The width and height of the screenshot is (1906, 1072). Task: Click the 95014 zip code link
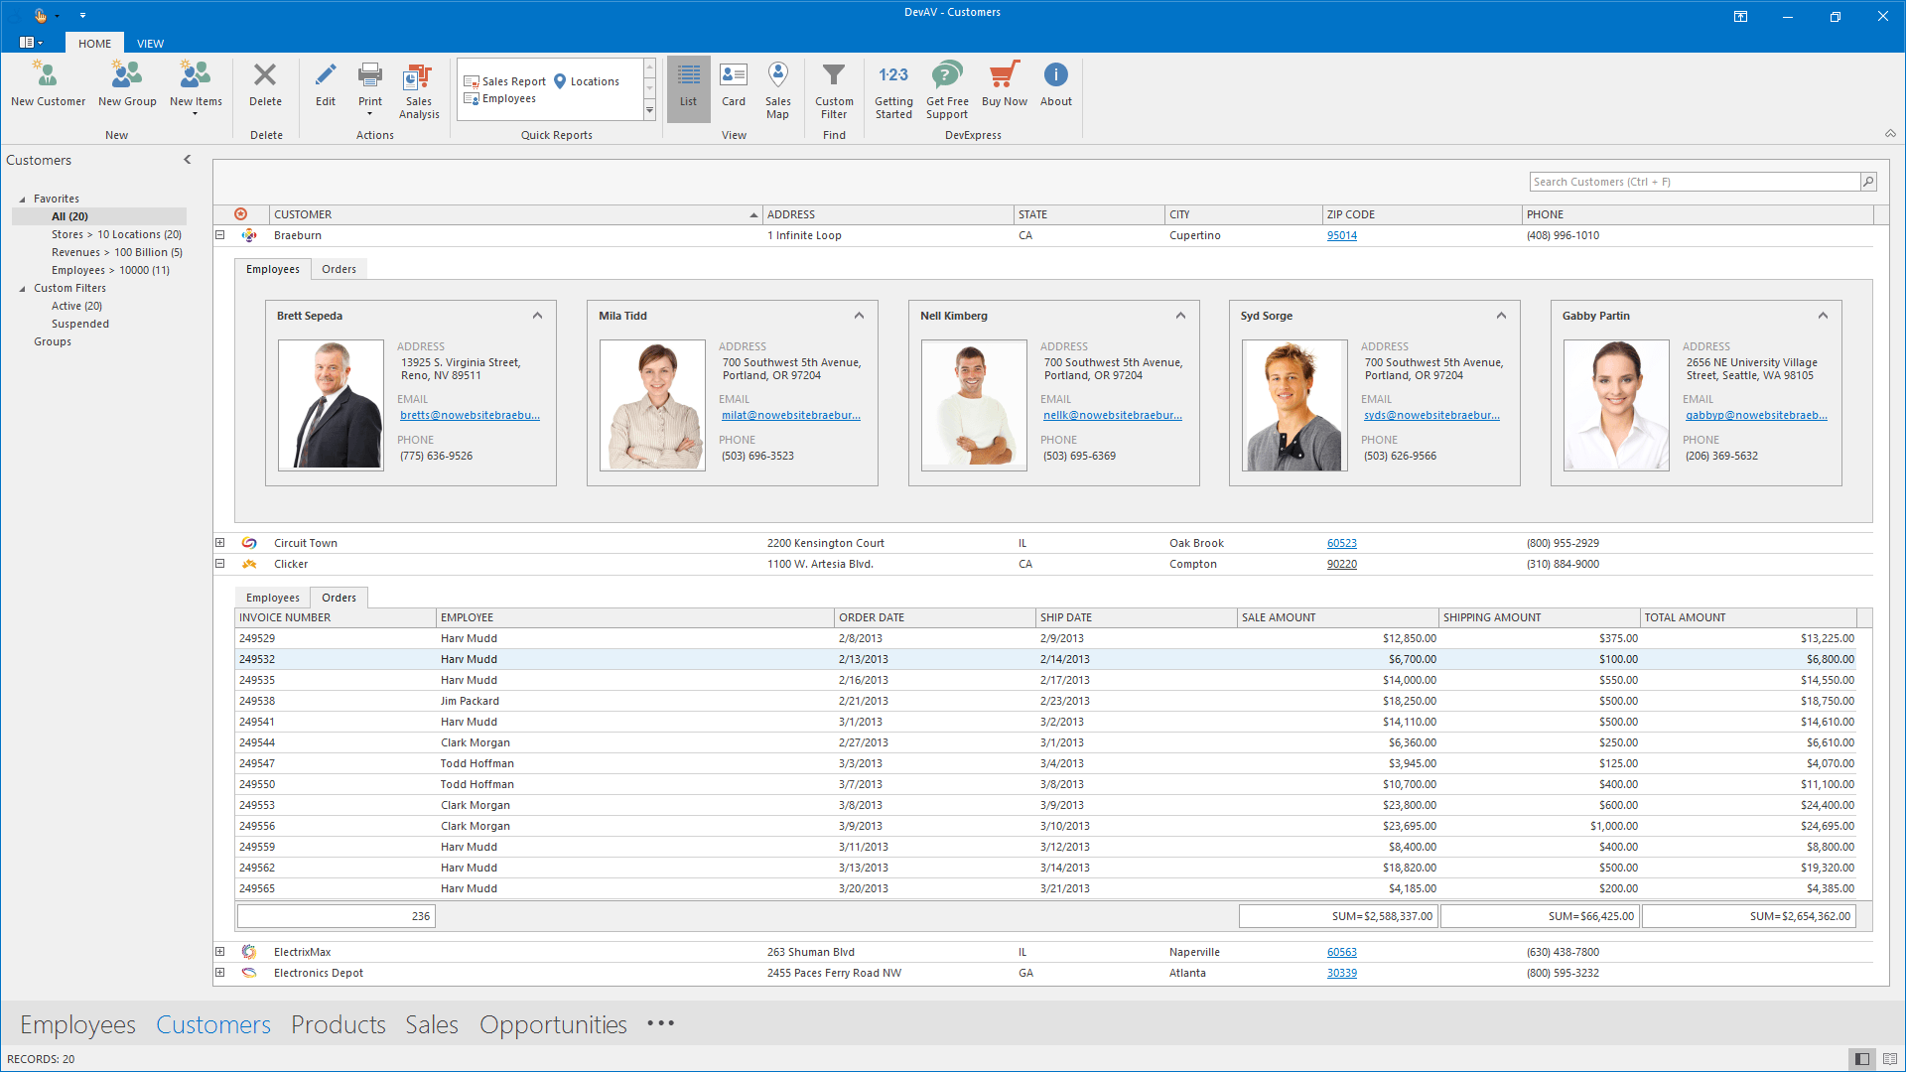[1341, 235]
